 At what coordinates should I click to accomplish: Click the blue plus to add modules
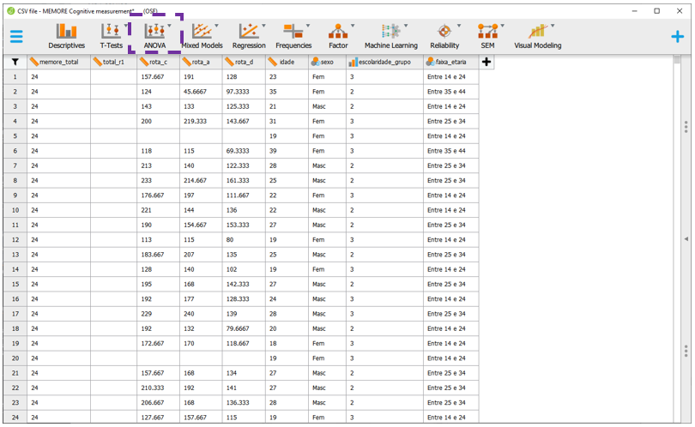[x=677, y=36]
